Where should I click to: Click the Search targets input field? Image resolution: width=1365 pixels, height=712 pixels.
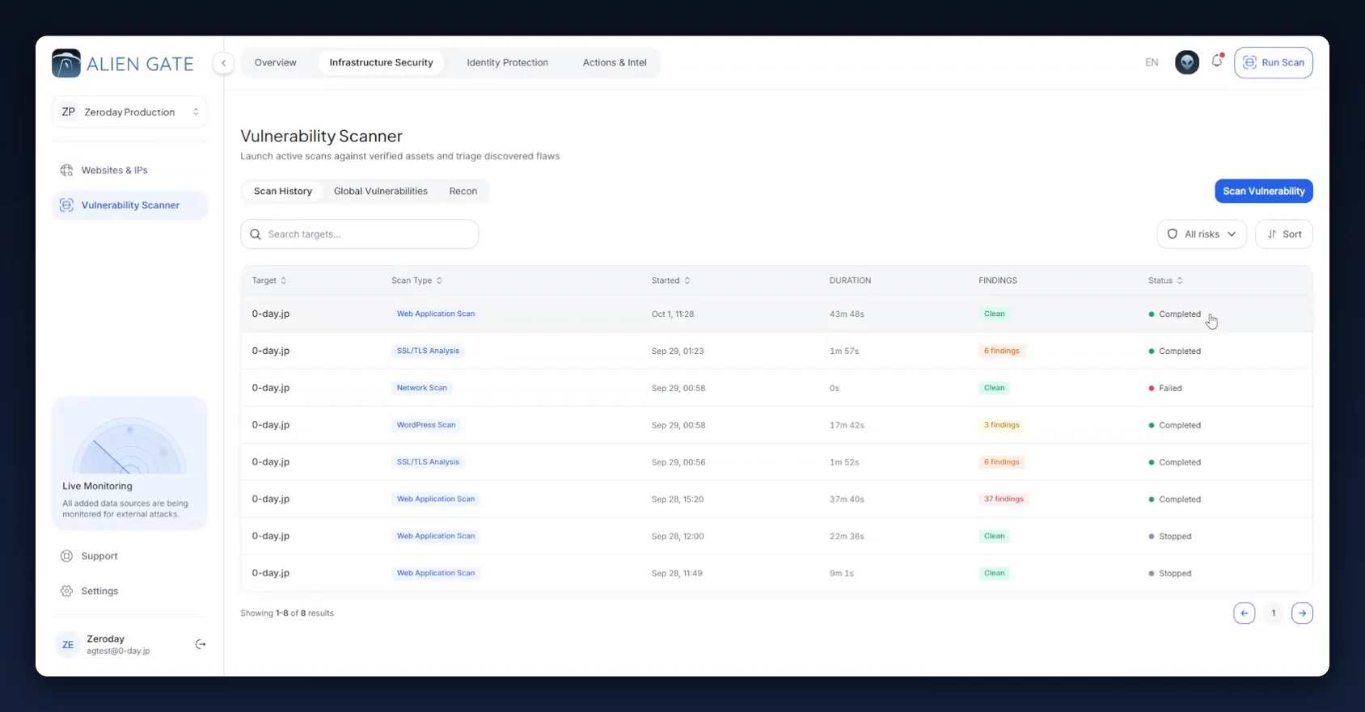coord(359,234)
